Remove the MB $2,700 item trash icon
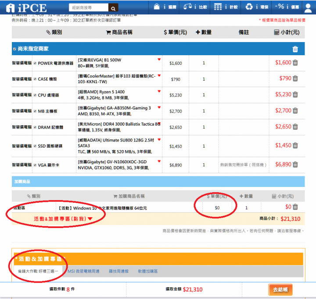 click(x=295, y=110)
